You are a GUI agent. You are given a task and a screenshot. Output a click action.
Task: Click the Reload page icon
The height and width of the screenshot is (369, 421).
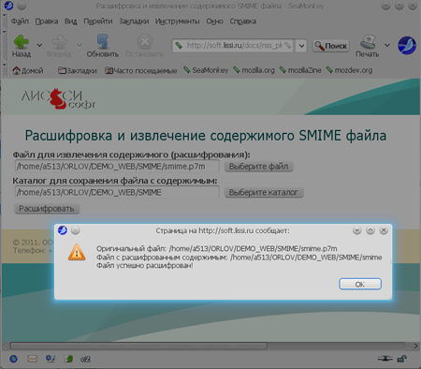pos(102,41)
